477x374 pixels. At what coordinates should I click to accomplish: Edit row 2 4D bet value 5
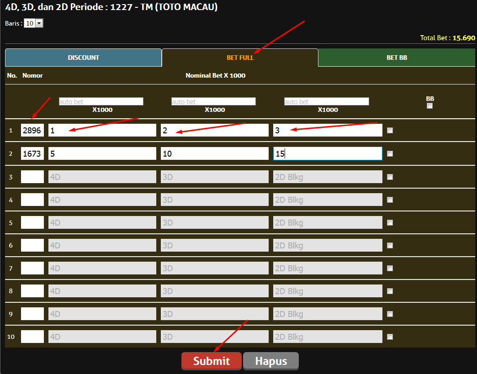102,153
